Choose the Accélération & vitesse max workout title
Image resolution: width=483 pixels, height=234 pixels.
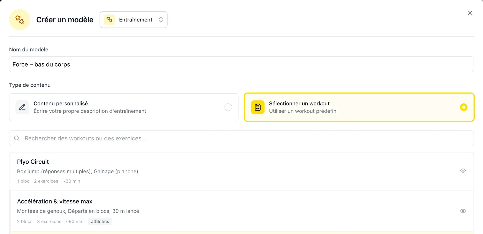tap(55, 201)
